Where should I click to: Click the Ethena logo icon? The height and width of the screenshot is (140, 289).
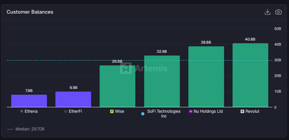pos(22,111)
